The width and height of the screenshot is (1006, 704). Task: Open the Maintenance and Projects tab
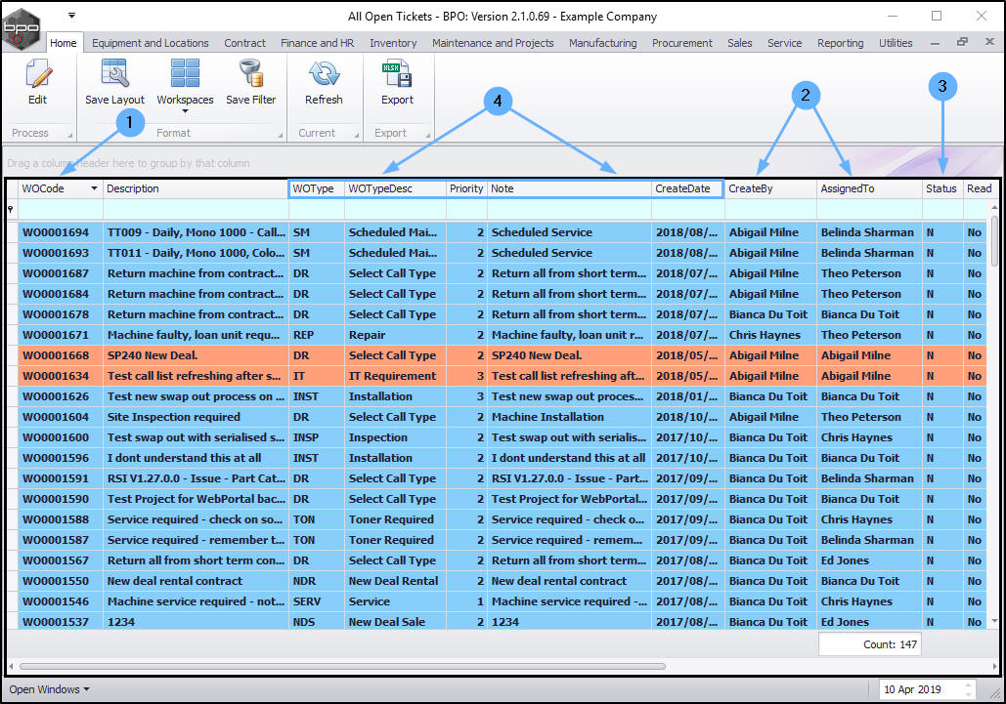493,43
